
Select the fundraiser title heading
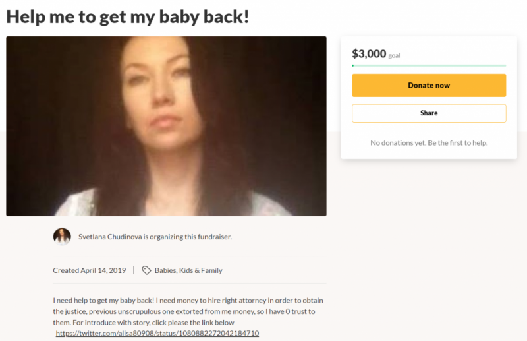point(128,16)
